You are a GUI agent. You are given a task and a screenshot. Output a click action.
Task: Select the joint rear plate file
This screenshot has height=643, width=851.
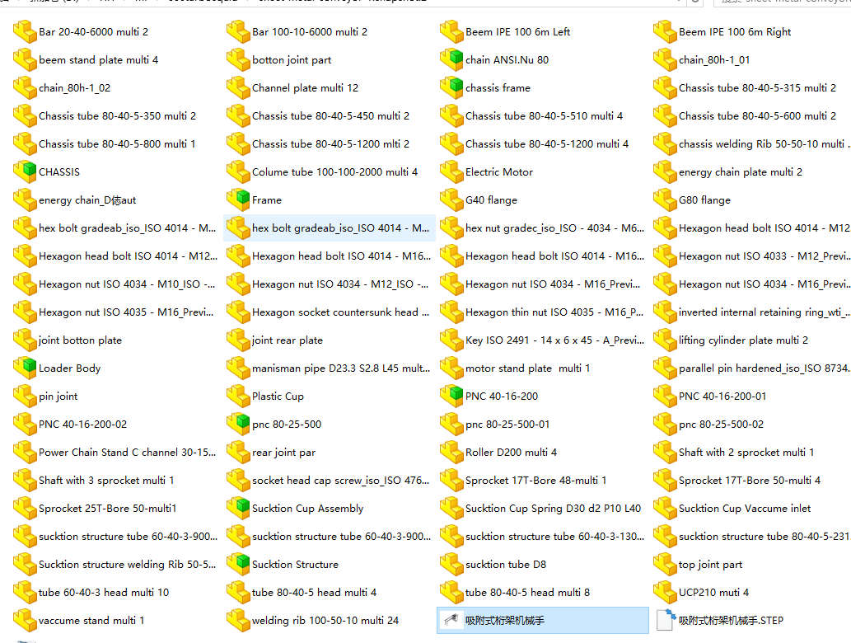click(x=287, y=340)
